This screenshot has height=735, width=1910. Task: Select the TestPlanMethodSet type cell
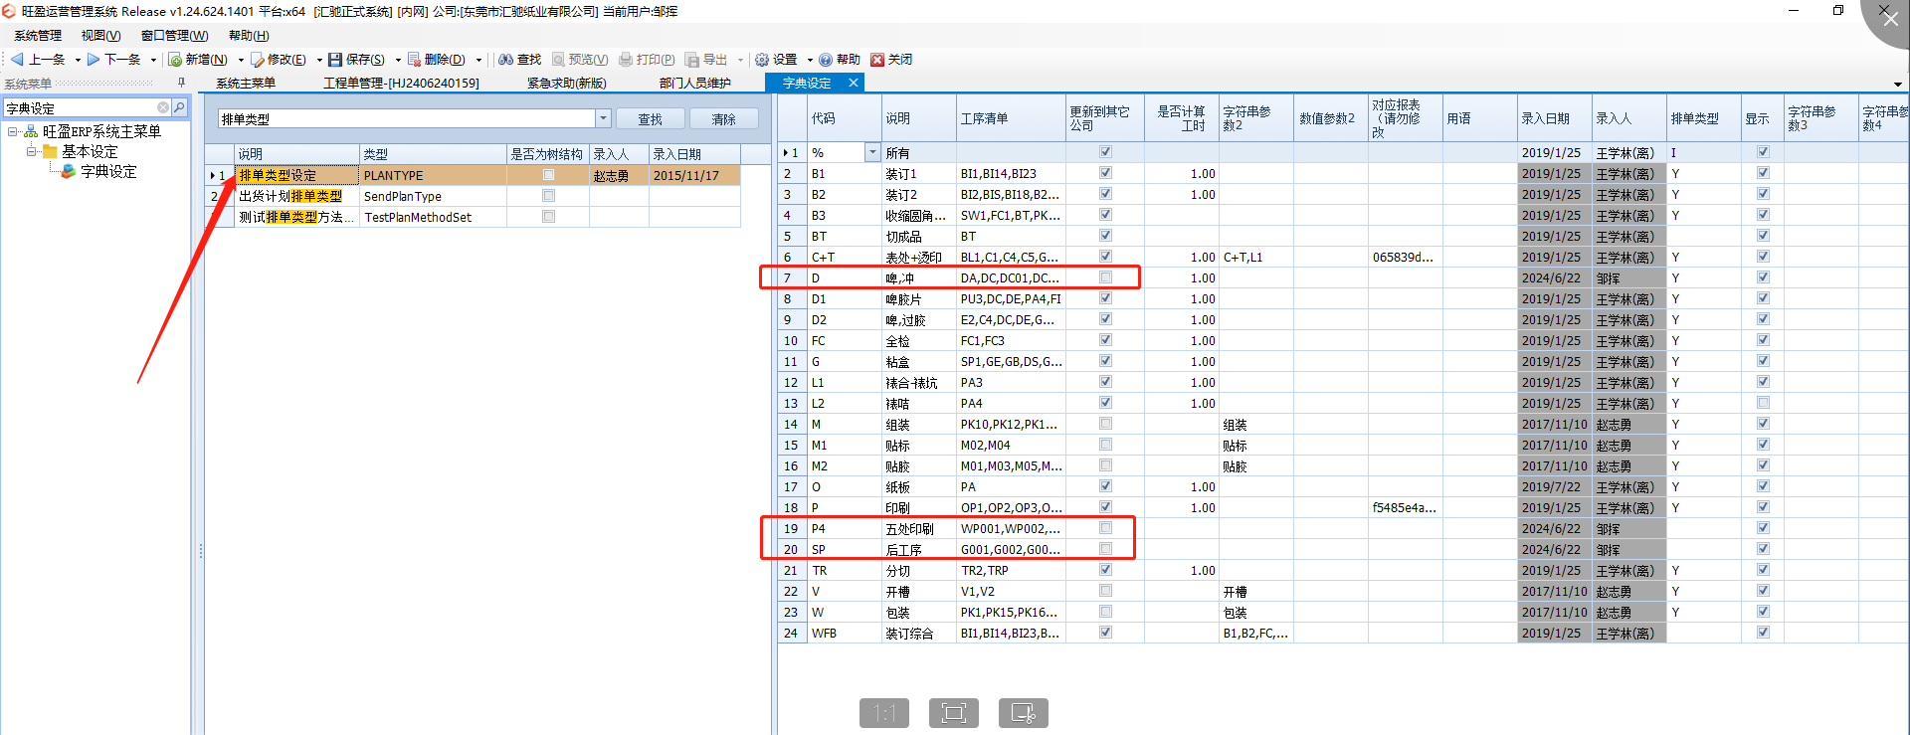click(433, 217)
